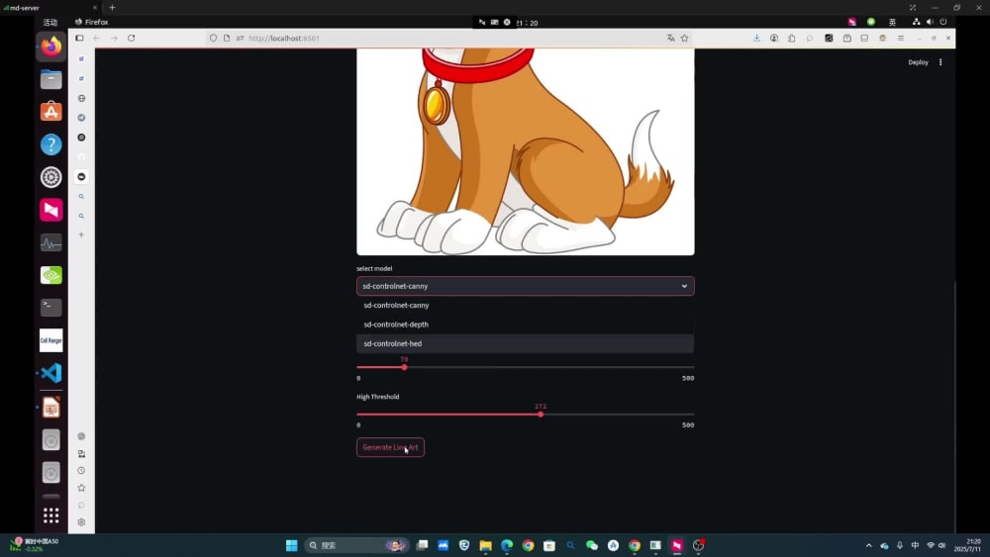990x557 pixels.
Task: Toggle the Firefox sidebar button
Action: (x=79, y=38)
